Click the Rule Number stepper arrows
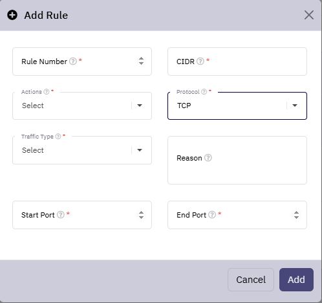Viewport: 322px width, 303px height. tap(141, 61)
